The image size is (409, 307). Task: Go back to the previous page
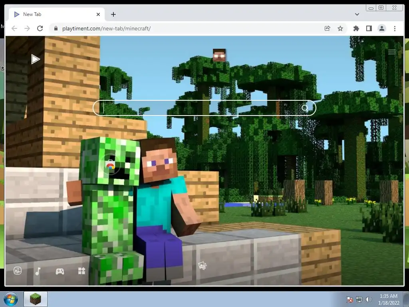click(x=14, y=28)
